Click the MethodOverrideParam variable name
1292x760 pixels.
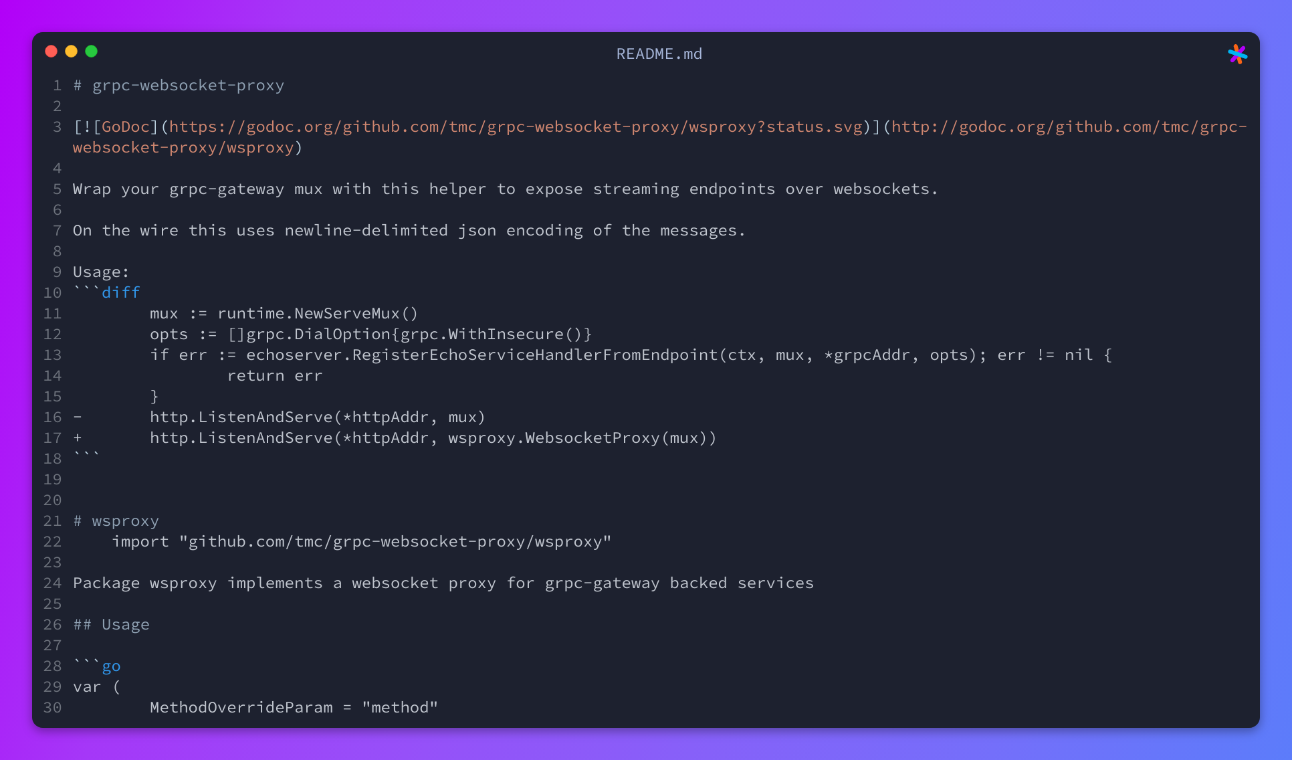click(x=241, y=708)
